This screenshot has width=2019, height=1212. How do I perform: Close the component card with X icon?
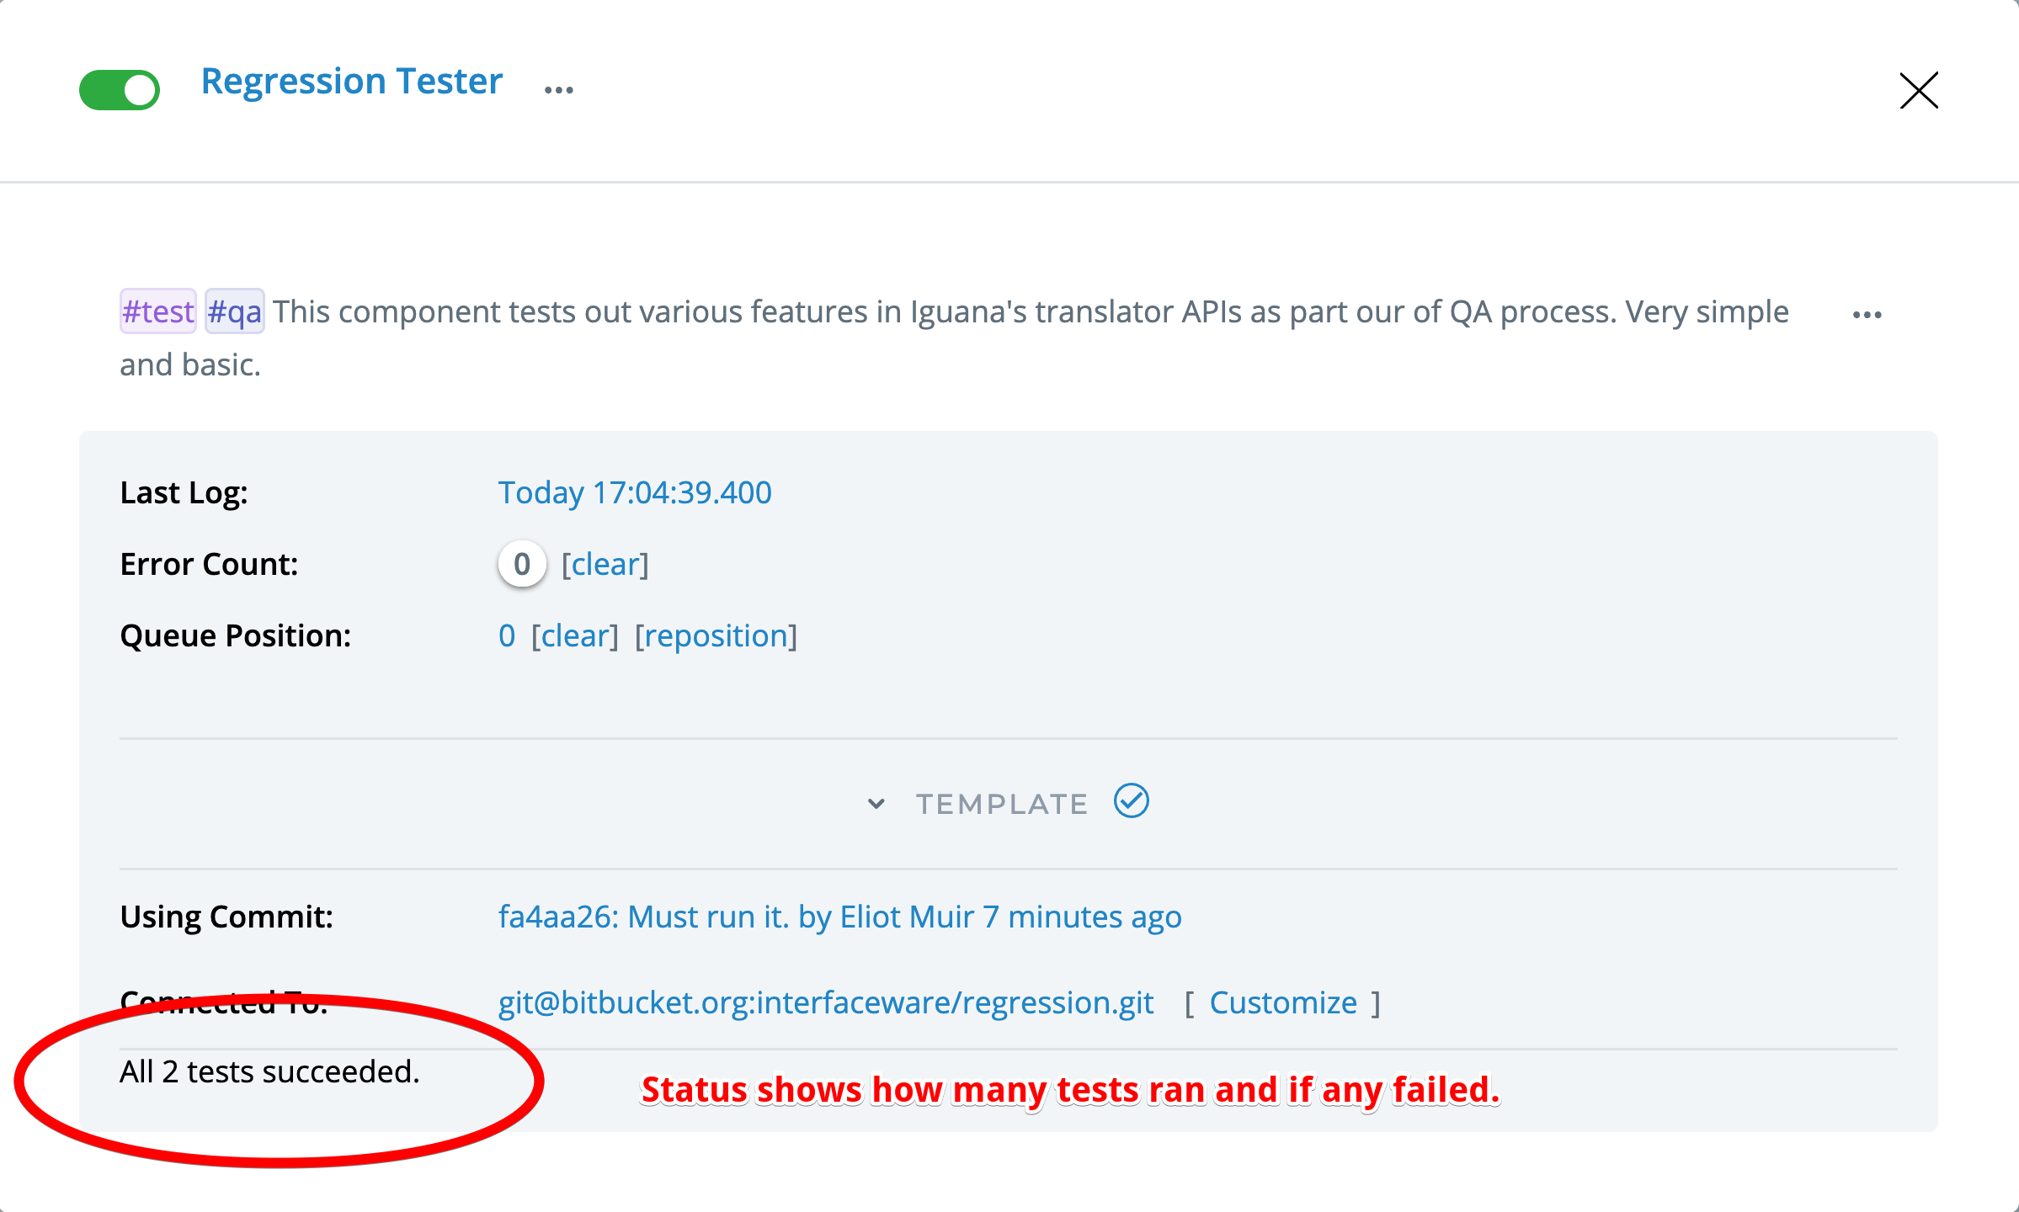tap(1919, 90)
